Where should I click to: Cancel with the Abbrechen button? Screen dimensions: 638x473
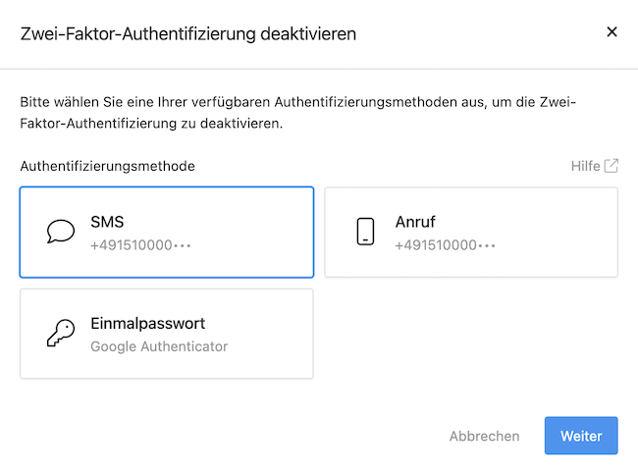pos(484,436)
